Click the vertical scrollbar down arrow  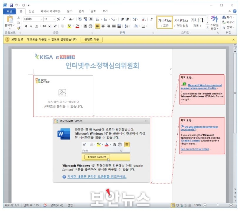click(x=235, y=189)
